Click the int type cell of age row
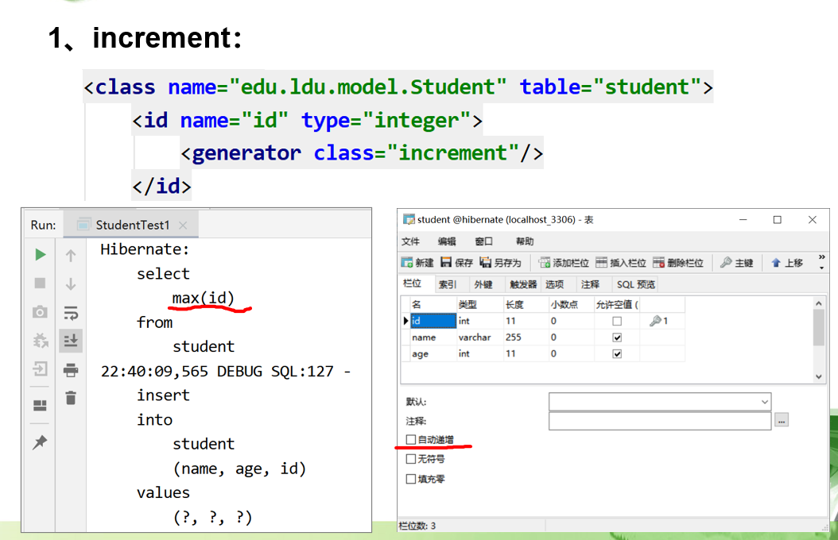Viewport: 838px width, 540px height. tap(480, 353)
